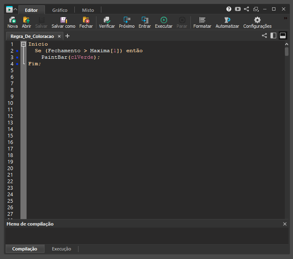Screen dimensions: 293x259
Task: Switch to the Misto tab
Action: point(88,10)
